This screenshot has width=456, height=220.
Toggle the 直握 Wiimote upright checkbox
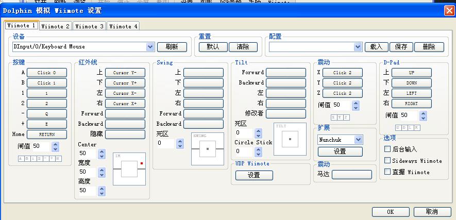tap(387, 172)
